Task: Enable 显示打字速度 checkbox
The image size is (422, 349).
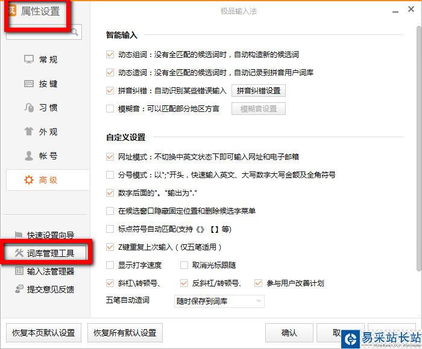Action: (110, 265)
